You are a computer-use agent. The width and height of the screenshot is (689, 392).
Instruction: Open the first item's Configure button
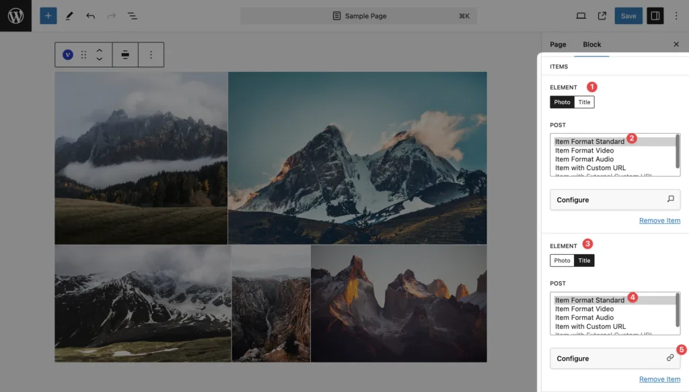click(x=615, y=200)
